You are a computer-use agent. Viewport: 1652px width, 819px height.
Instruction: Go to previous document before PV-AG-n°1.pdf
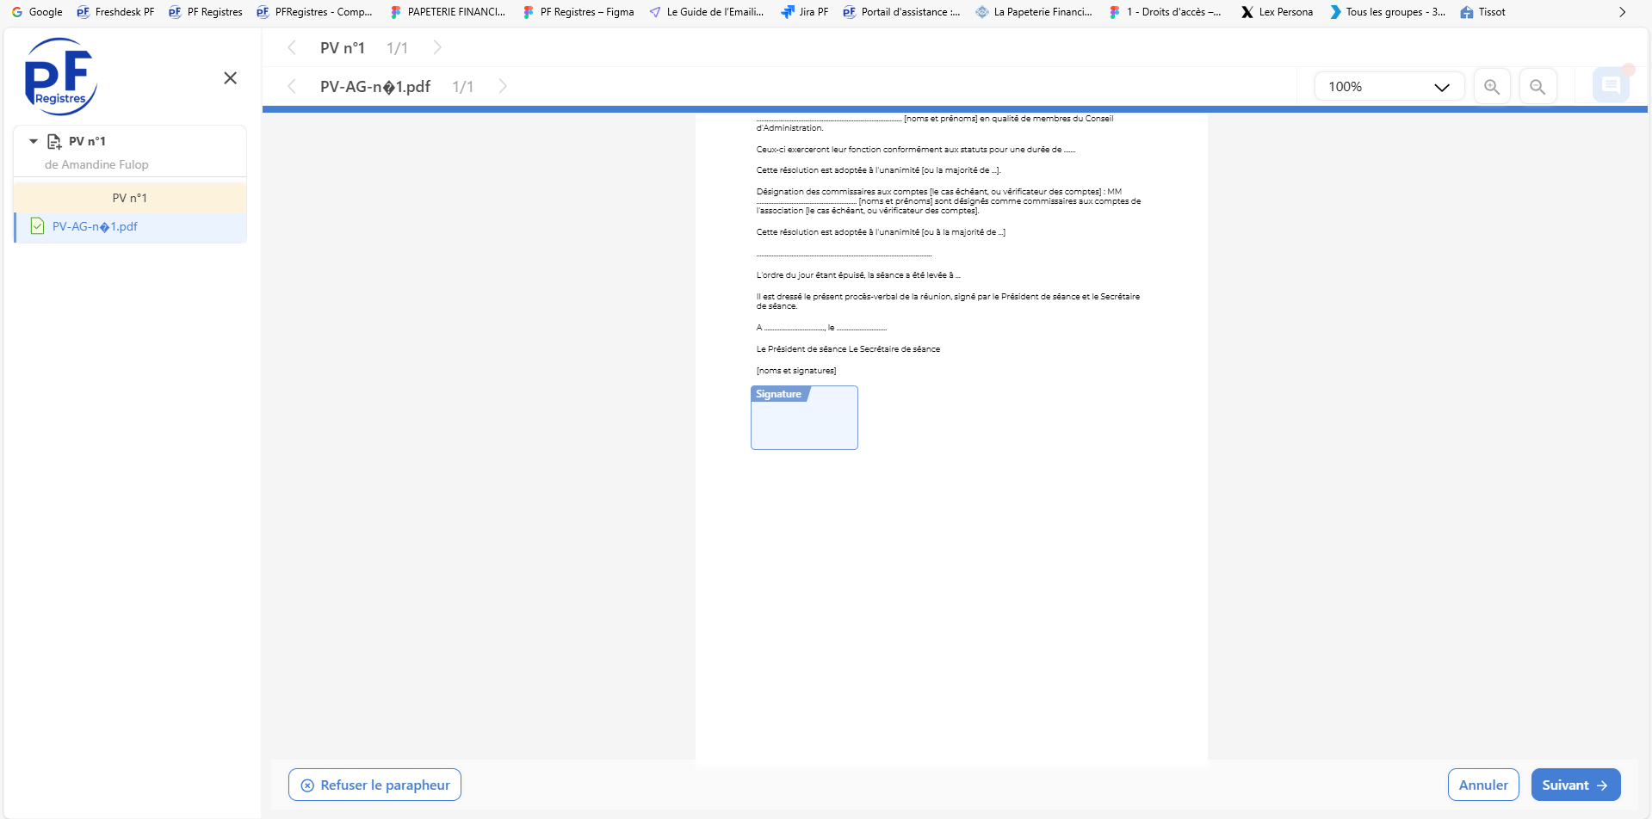pyautogui.click(x=292, y=87)
